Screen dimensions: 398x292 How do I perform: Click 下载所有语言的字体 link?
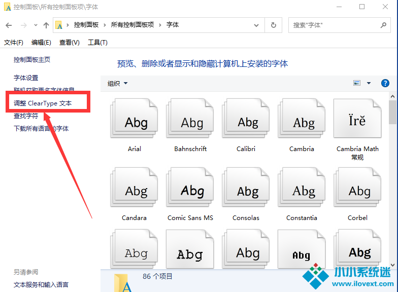pos(41,129)
